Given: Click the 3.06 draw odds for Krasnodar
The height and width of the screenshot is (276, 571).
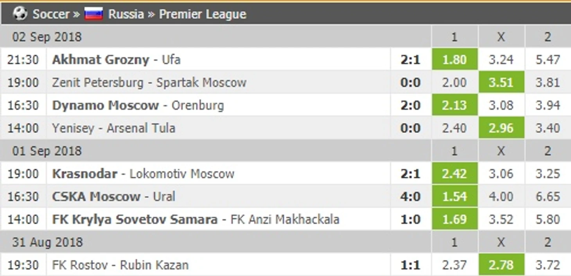Looking at the screenshot, I should point(501,173).
